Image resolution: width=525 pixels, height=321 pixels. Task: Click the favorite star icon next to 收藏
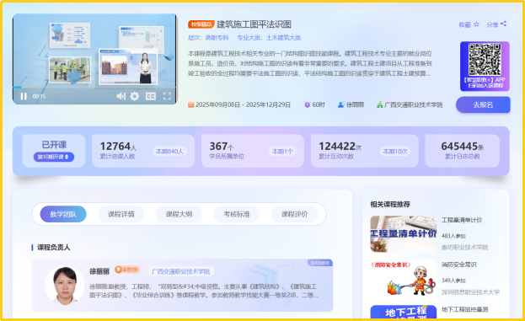(x=476, y=24)
